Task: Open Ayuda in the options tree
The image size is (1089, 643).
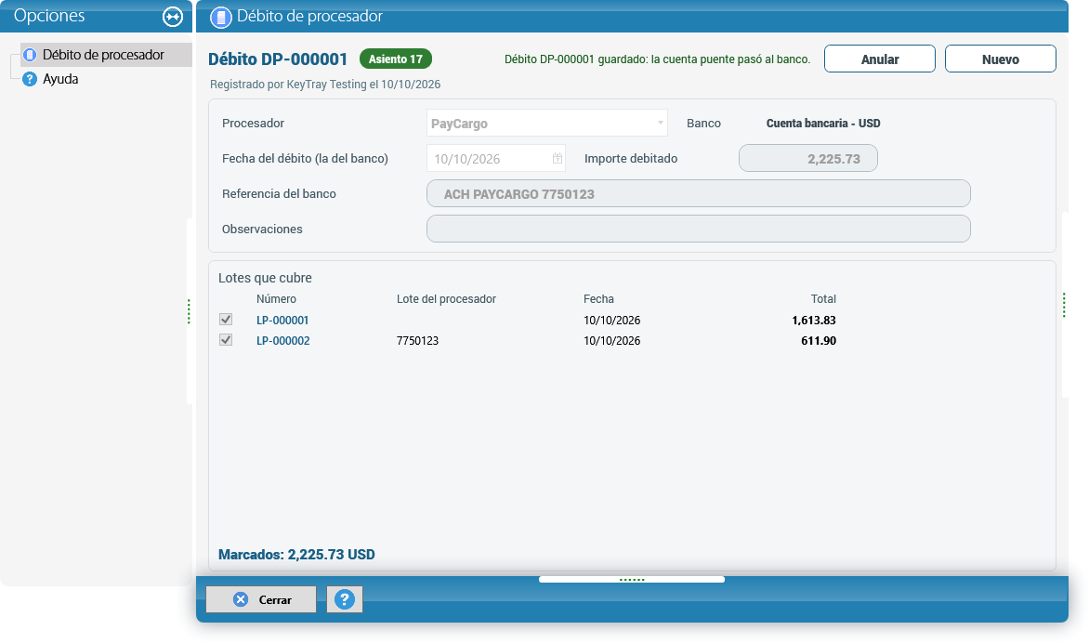Action: tap(60, 79)
